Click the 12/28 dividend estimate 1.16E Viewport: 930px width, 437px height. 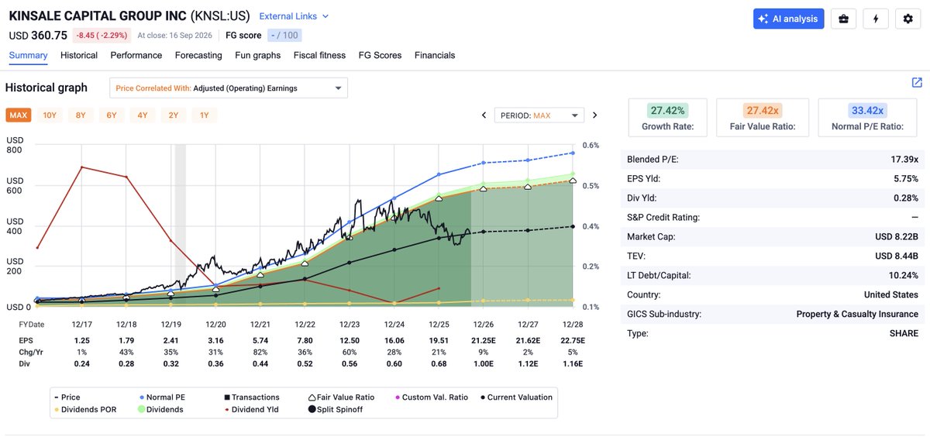pos(572,363)
